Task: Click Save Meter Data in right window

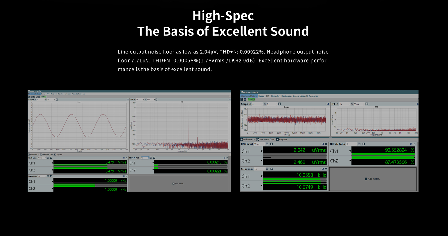Action: [266, 139]
